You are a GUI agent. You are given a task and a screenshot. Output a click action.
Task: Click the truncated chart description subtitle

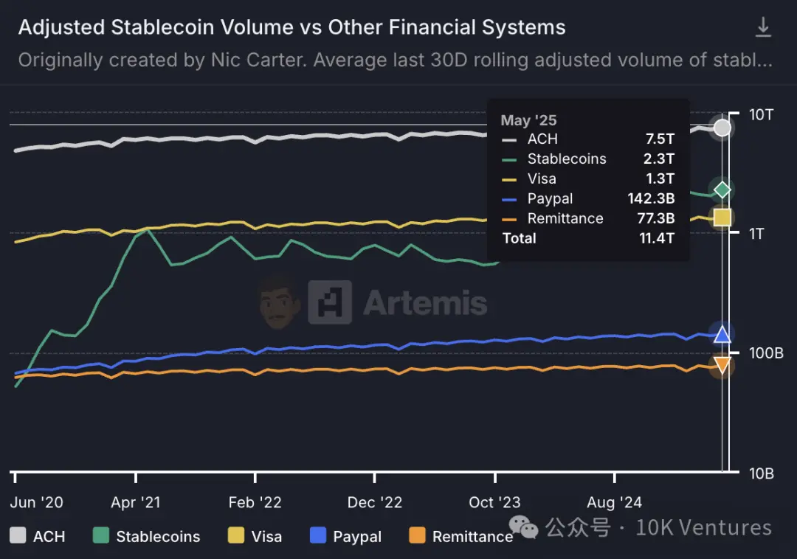click(395, 60)
